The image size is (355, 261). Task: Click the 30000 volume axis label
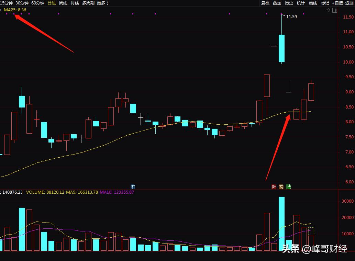347,201
